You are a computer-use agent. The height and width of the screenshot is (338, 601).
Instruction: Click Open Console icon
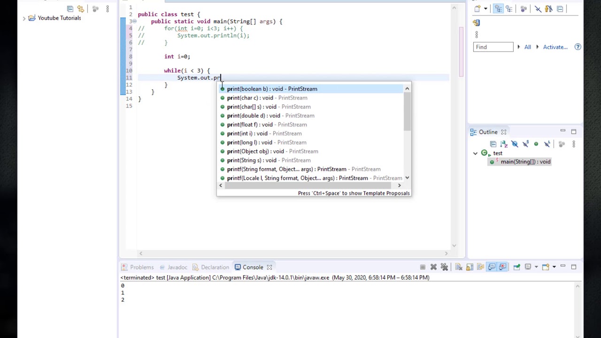pos(545,267)
